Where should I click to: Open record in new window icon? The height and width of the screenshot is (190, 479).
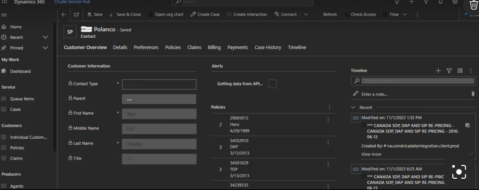(76, 14)
